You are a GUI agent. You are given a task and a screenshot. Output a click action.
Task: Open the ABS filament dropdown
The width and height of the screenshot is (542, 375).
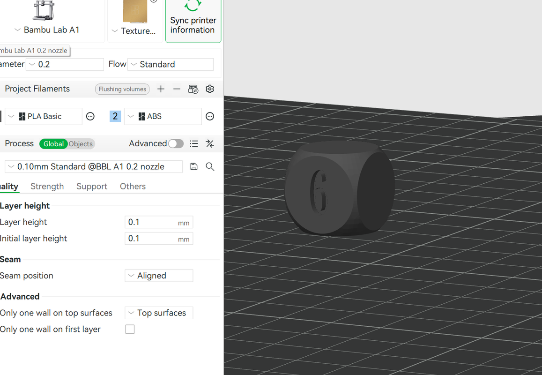pos(163,116)
